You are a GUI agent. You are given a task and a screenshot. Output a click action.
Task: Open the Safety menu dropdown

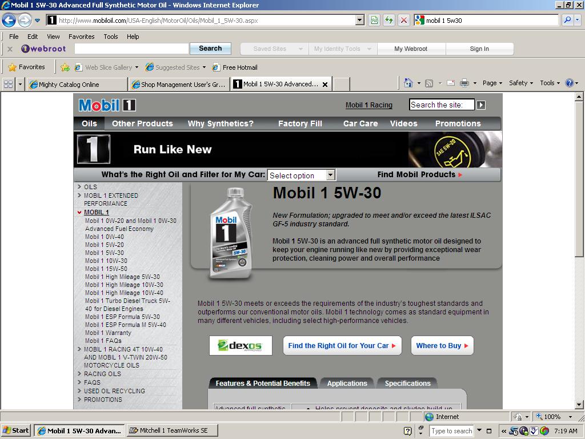click(521, 83)
